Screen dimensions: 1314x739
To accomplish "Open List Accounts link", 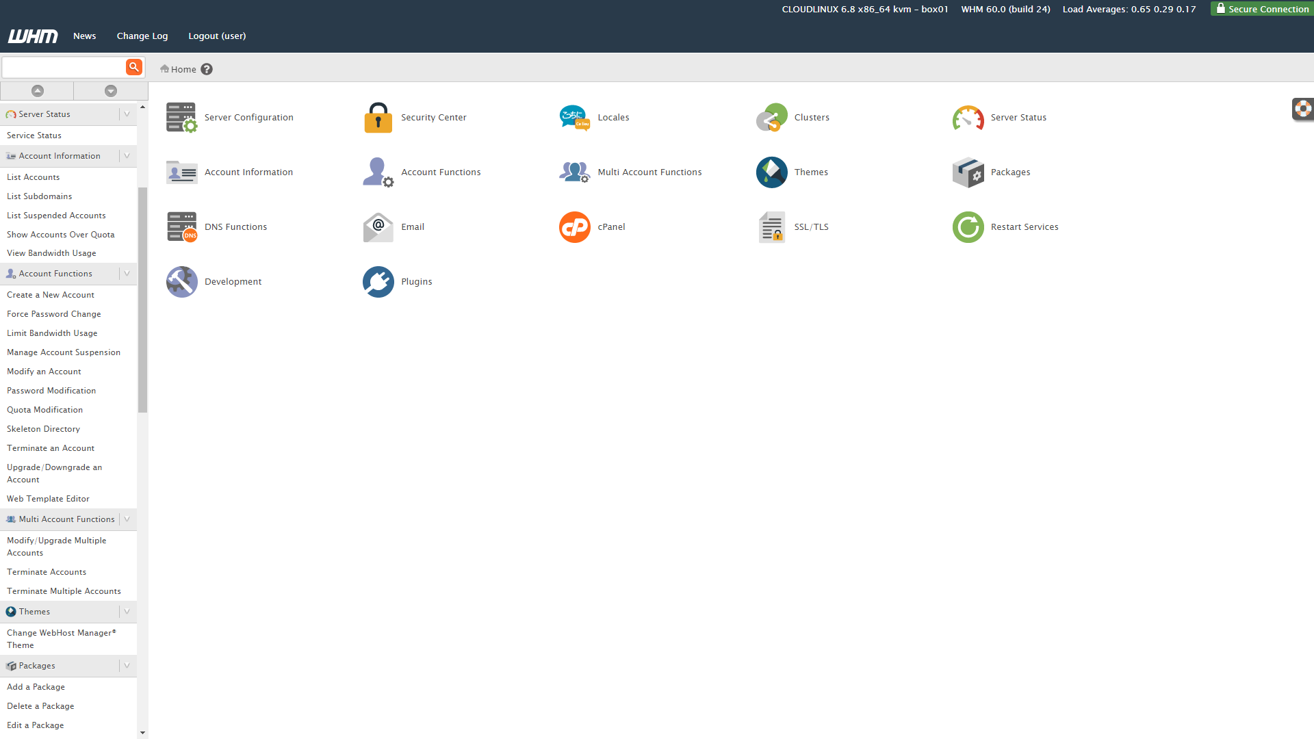I will pyautogui.click(x=34, y=177).
